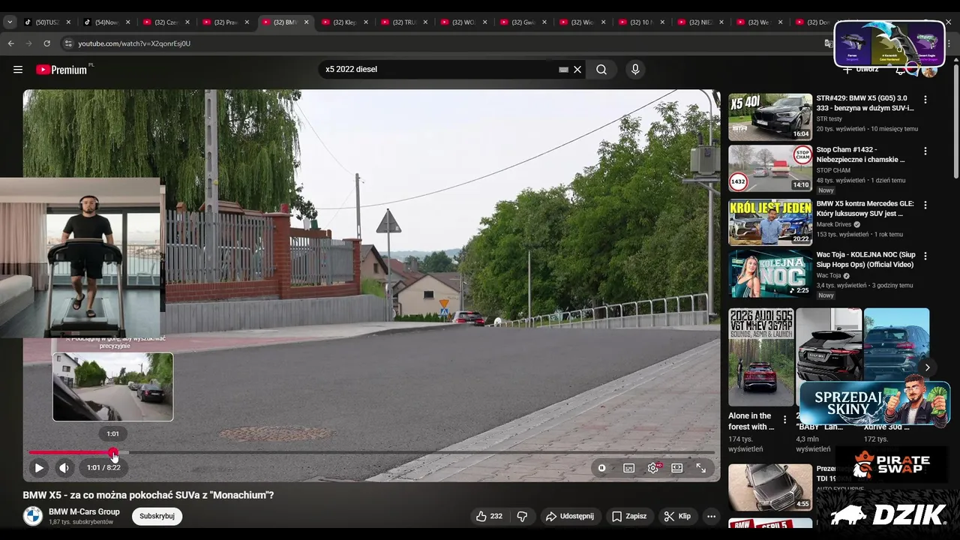Open the BMW M-Cars Group channel name link
Image resolution: width=960 pixels, height=540 pixels.
(x=84, y=511)
